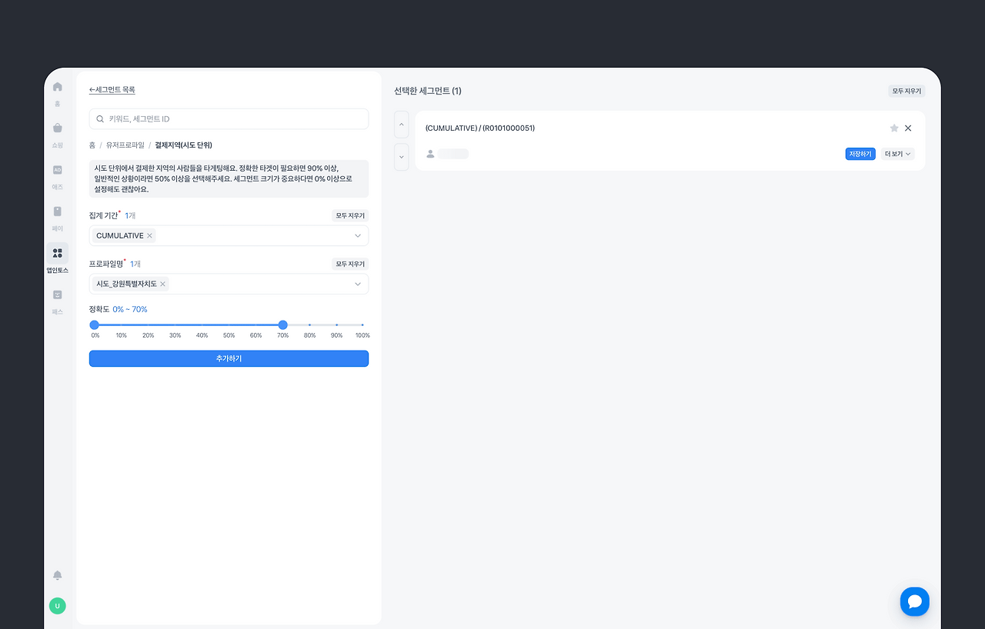
Task: Set accuracy slider to 90% mark
Action: [x=336, y=324]
